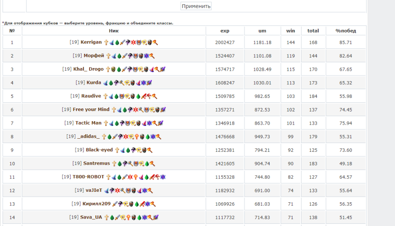Click the blue wizard hat icon beside Kurda
The height and width of the screenshot is (226, 395).
click(x=105, y=83)
